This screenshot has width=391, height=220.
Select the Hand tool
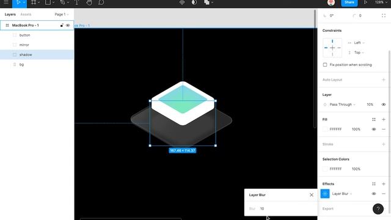point(89,2)
